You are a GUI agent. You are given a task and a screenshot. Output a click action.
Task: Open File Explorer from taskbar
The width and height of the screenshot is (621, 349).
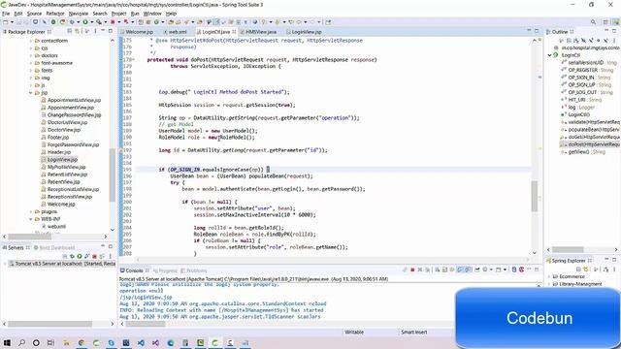click(x=66, y=342)
